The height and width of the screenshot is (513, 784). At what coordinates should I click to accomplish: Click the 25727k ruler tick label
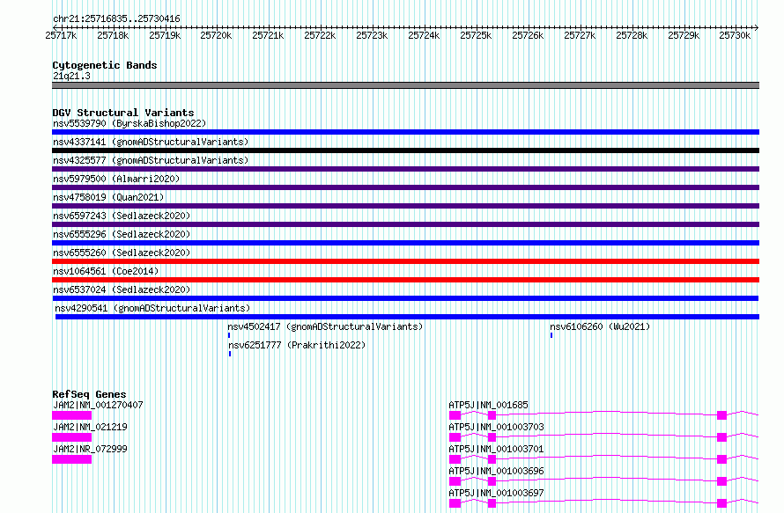pos(580,35)
